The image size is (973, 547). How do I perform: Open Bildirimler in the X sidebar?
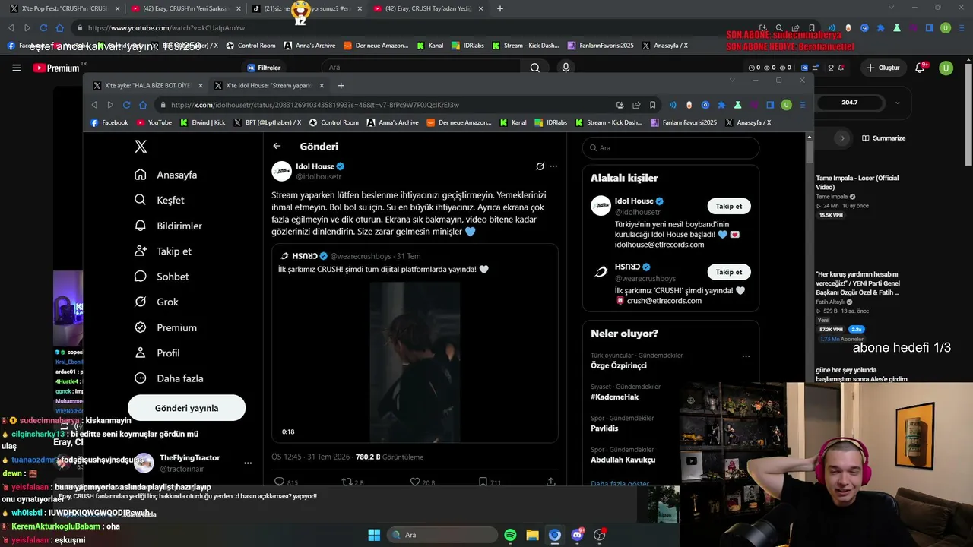tap(167, 226)
